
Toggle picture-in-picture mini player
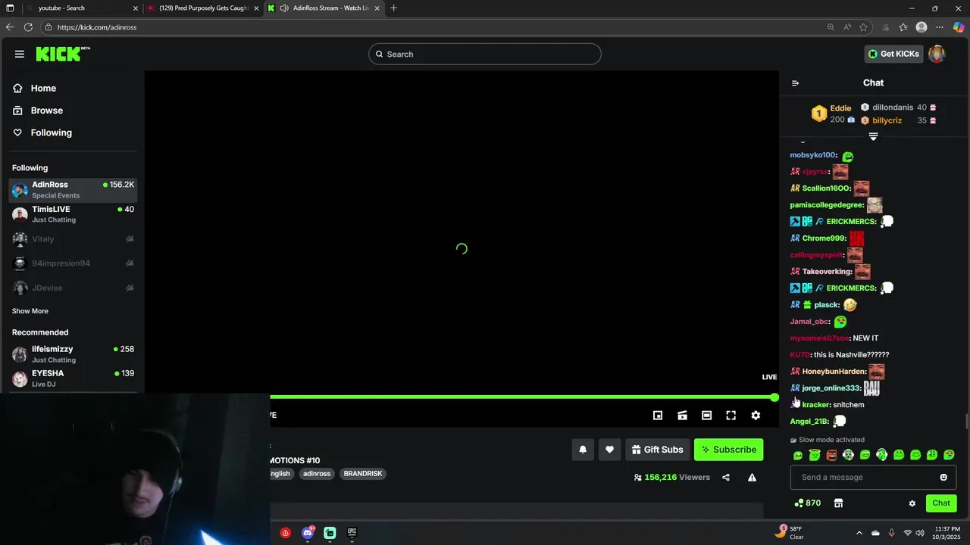click(x=658, y=416)
